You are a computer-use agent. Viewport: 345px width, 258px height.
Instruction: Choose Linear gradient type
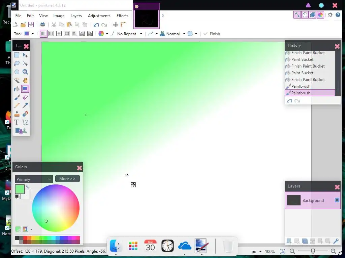pos(43,34)
